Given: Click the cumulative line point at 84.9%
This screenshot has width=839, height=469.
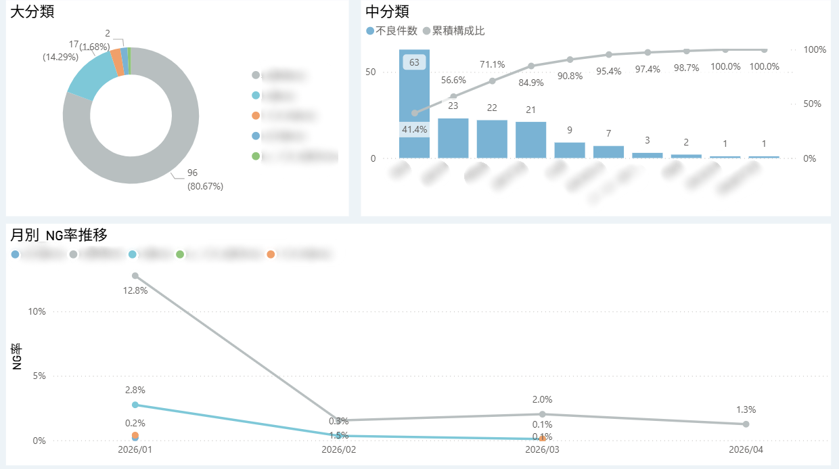Looking at the screenshot, I should [x=531, y=66].
